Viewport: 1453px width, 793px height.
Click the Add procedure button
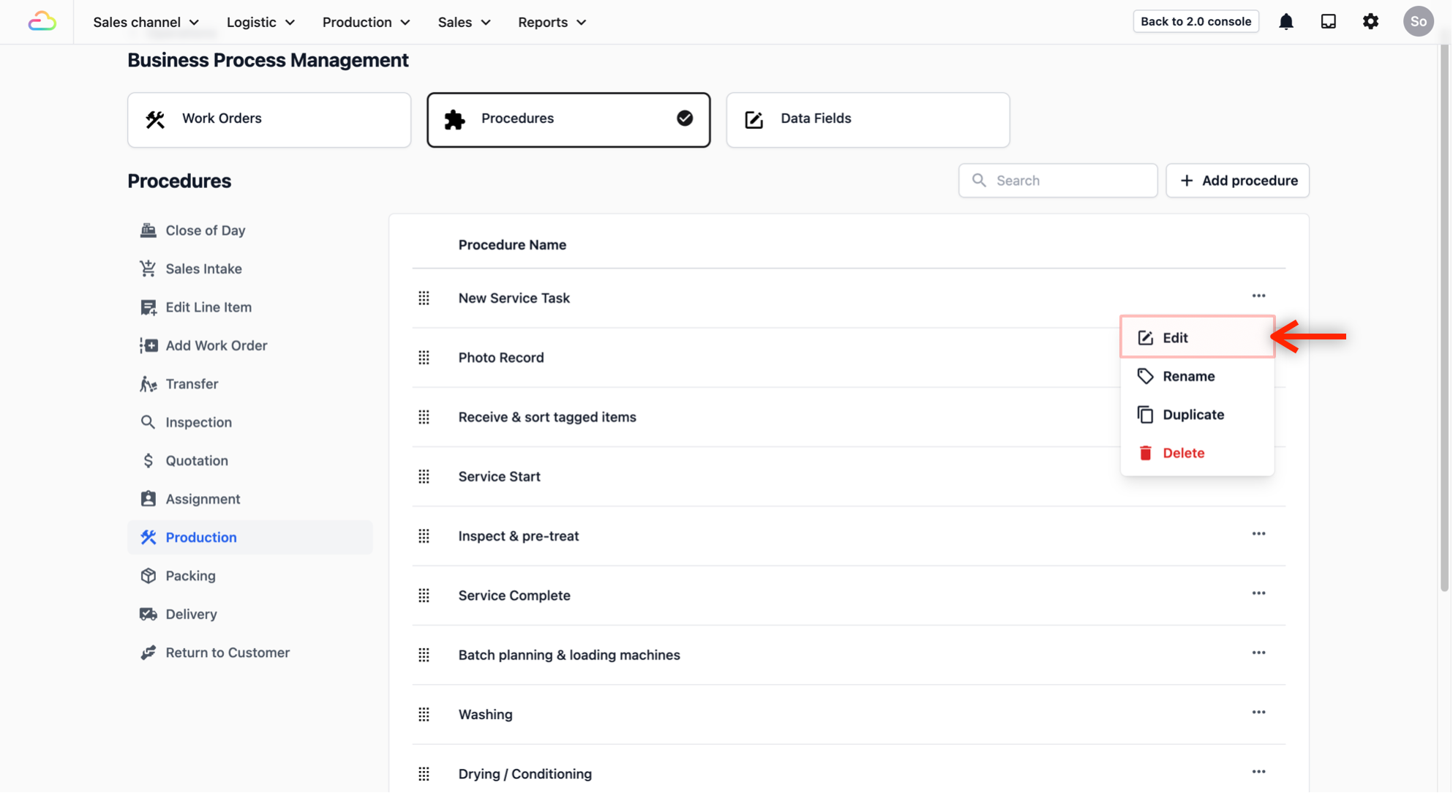coord(1237,181)
